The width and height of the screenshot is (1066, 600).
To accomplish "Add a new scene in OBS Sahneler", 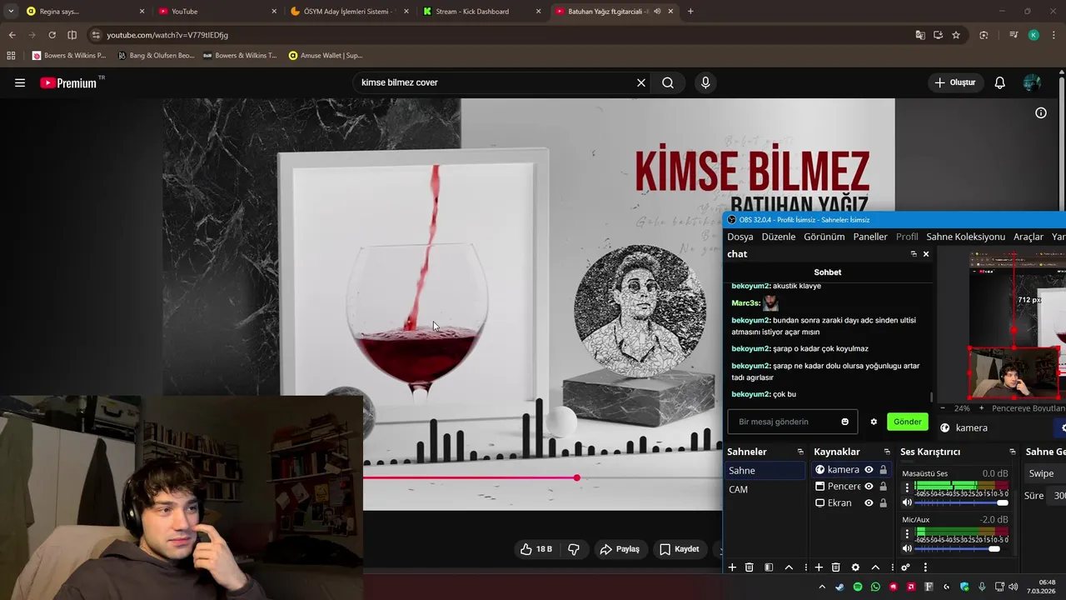I will [x=732, y=567].
